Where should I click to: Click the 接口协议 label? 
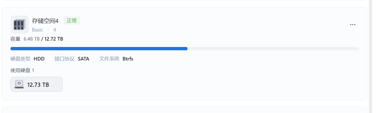(64, 59)
